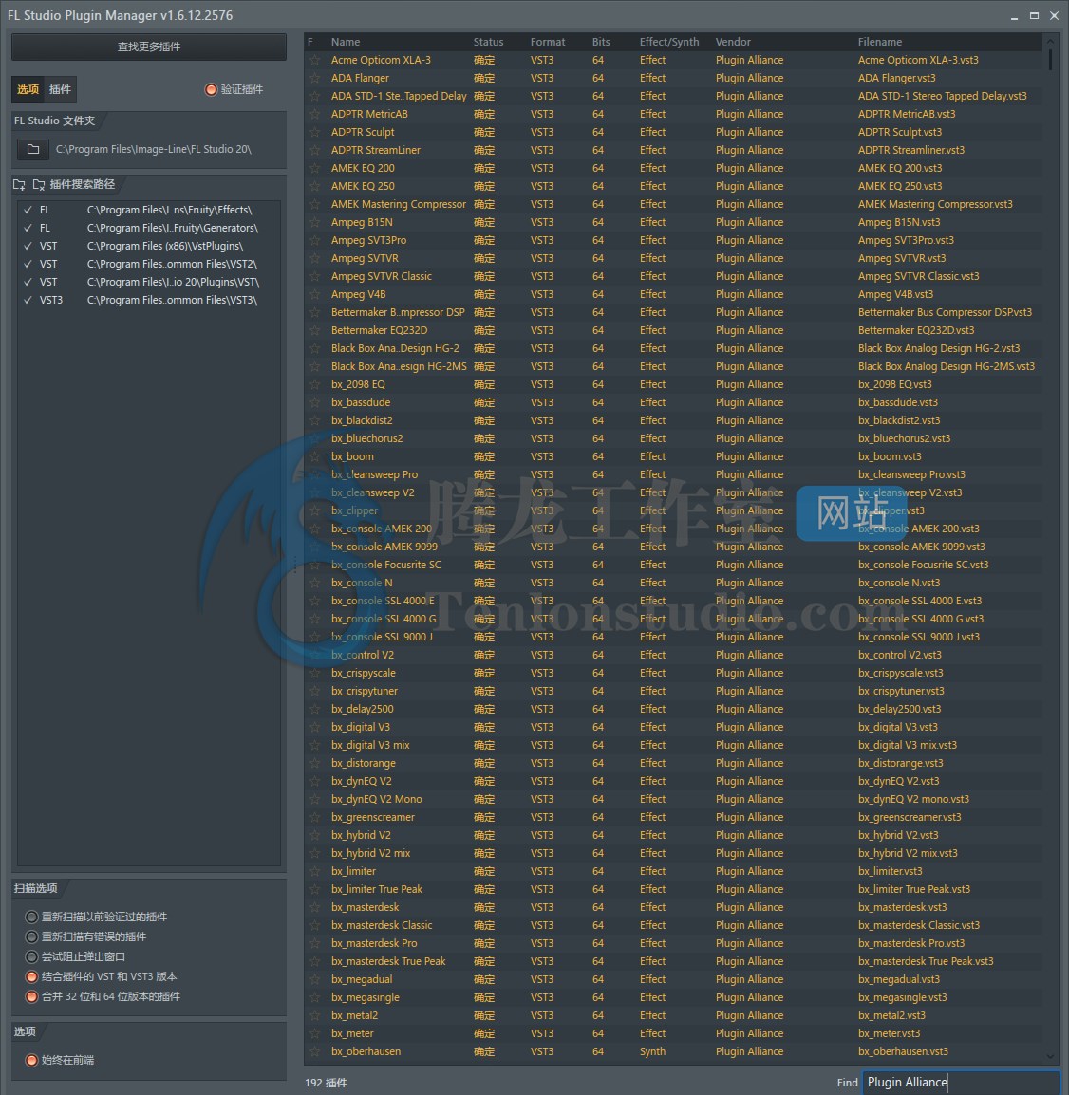
Task: Select the AMEK Mastering Compressor plugin name
Action: [x=398, y=204]
